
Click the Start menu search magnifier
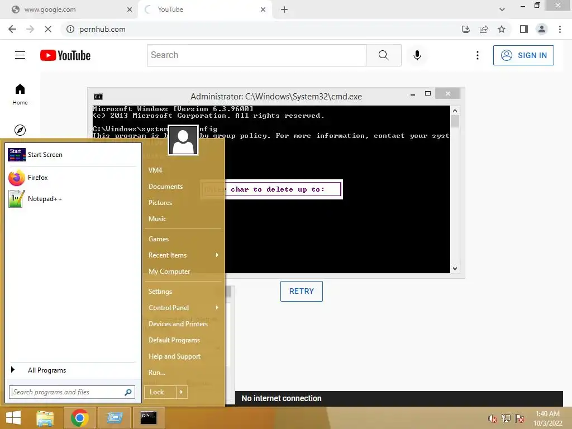tap(128, 392)
